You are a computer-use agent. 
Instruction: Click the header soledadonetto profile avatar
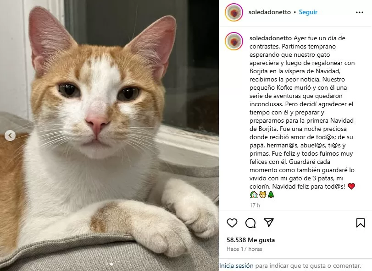click(x=234, y=12)
